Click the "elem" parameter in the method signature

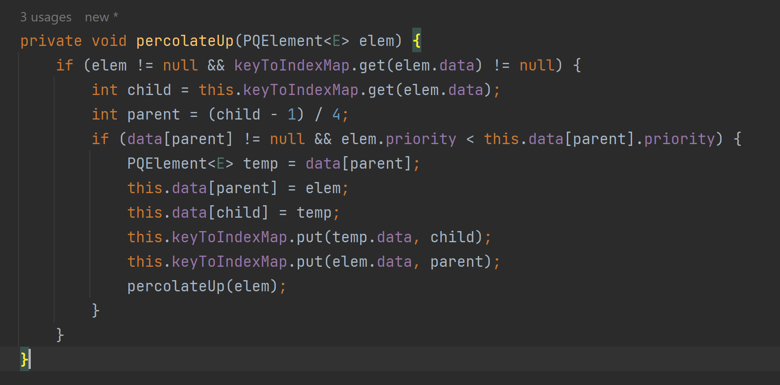(377, 41)
